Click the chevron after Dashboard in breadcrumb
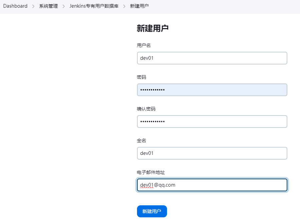The height and width of the screenshot is (219, 300). click(x=32, y=6)
